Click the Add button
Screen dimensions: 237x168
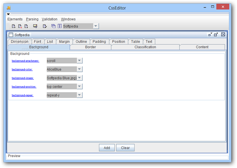tap(107, 148)
